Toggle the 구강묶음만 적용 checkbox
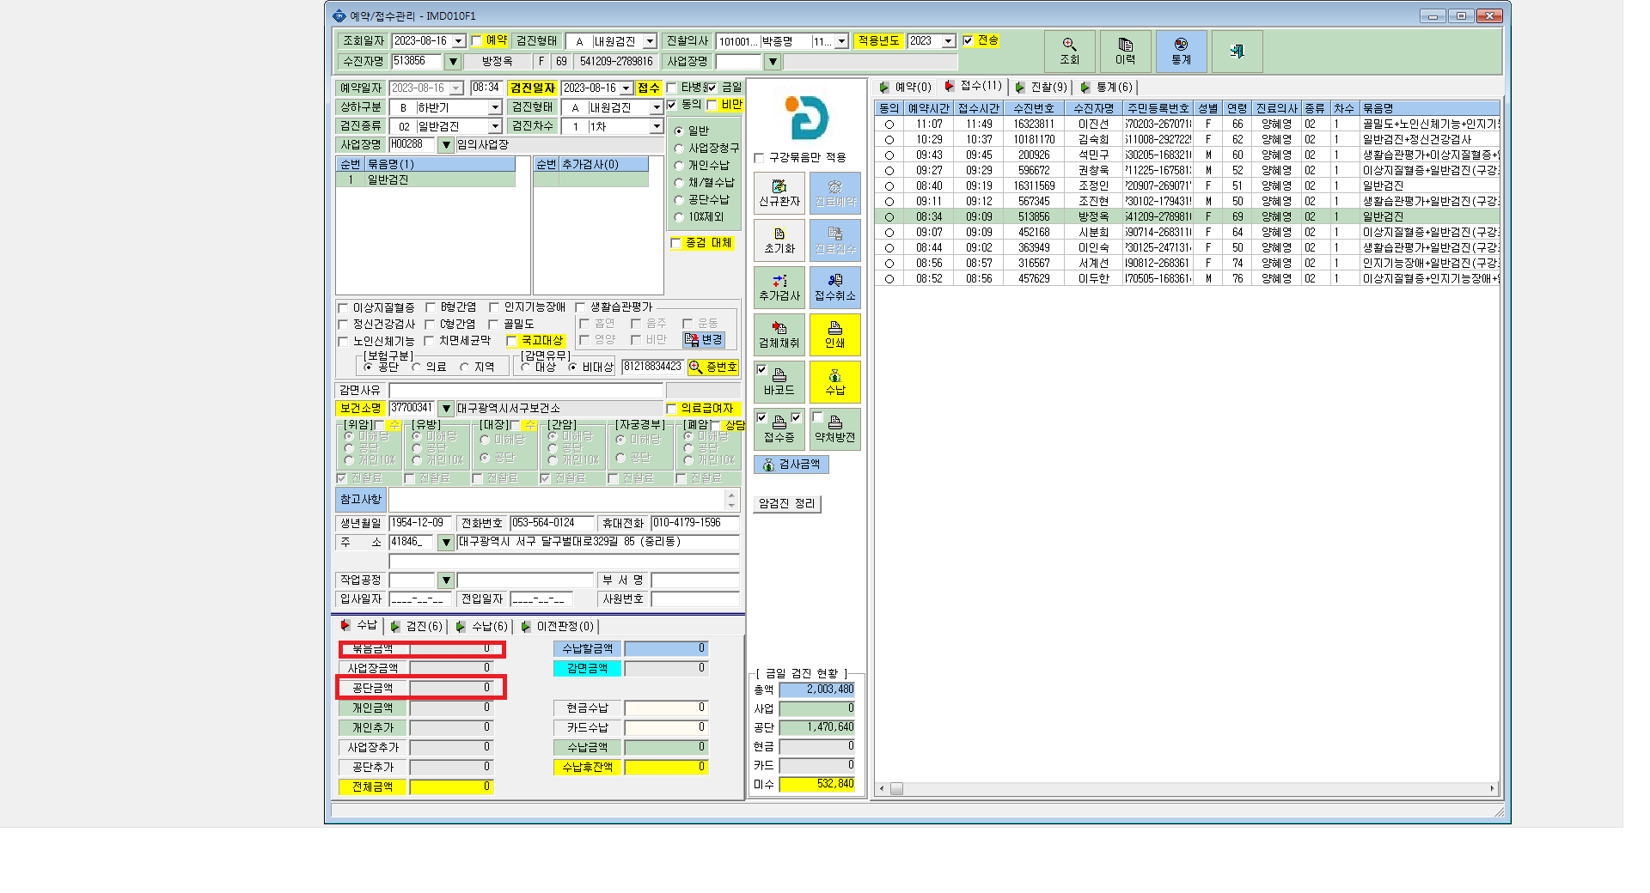Viewport: 1650px width, 893px height. tap(759, 158)
